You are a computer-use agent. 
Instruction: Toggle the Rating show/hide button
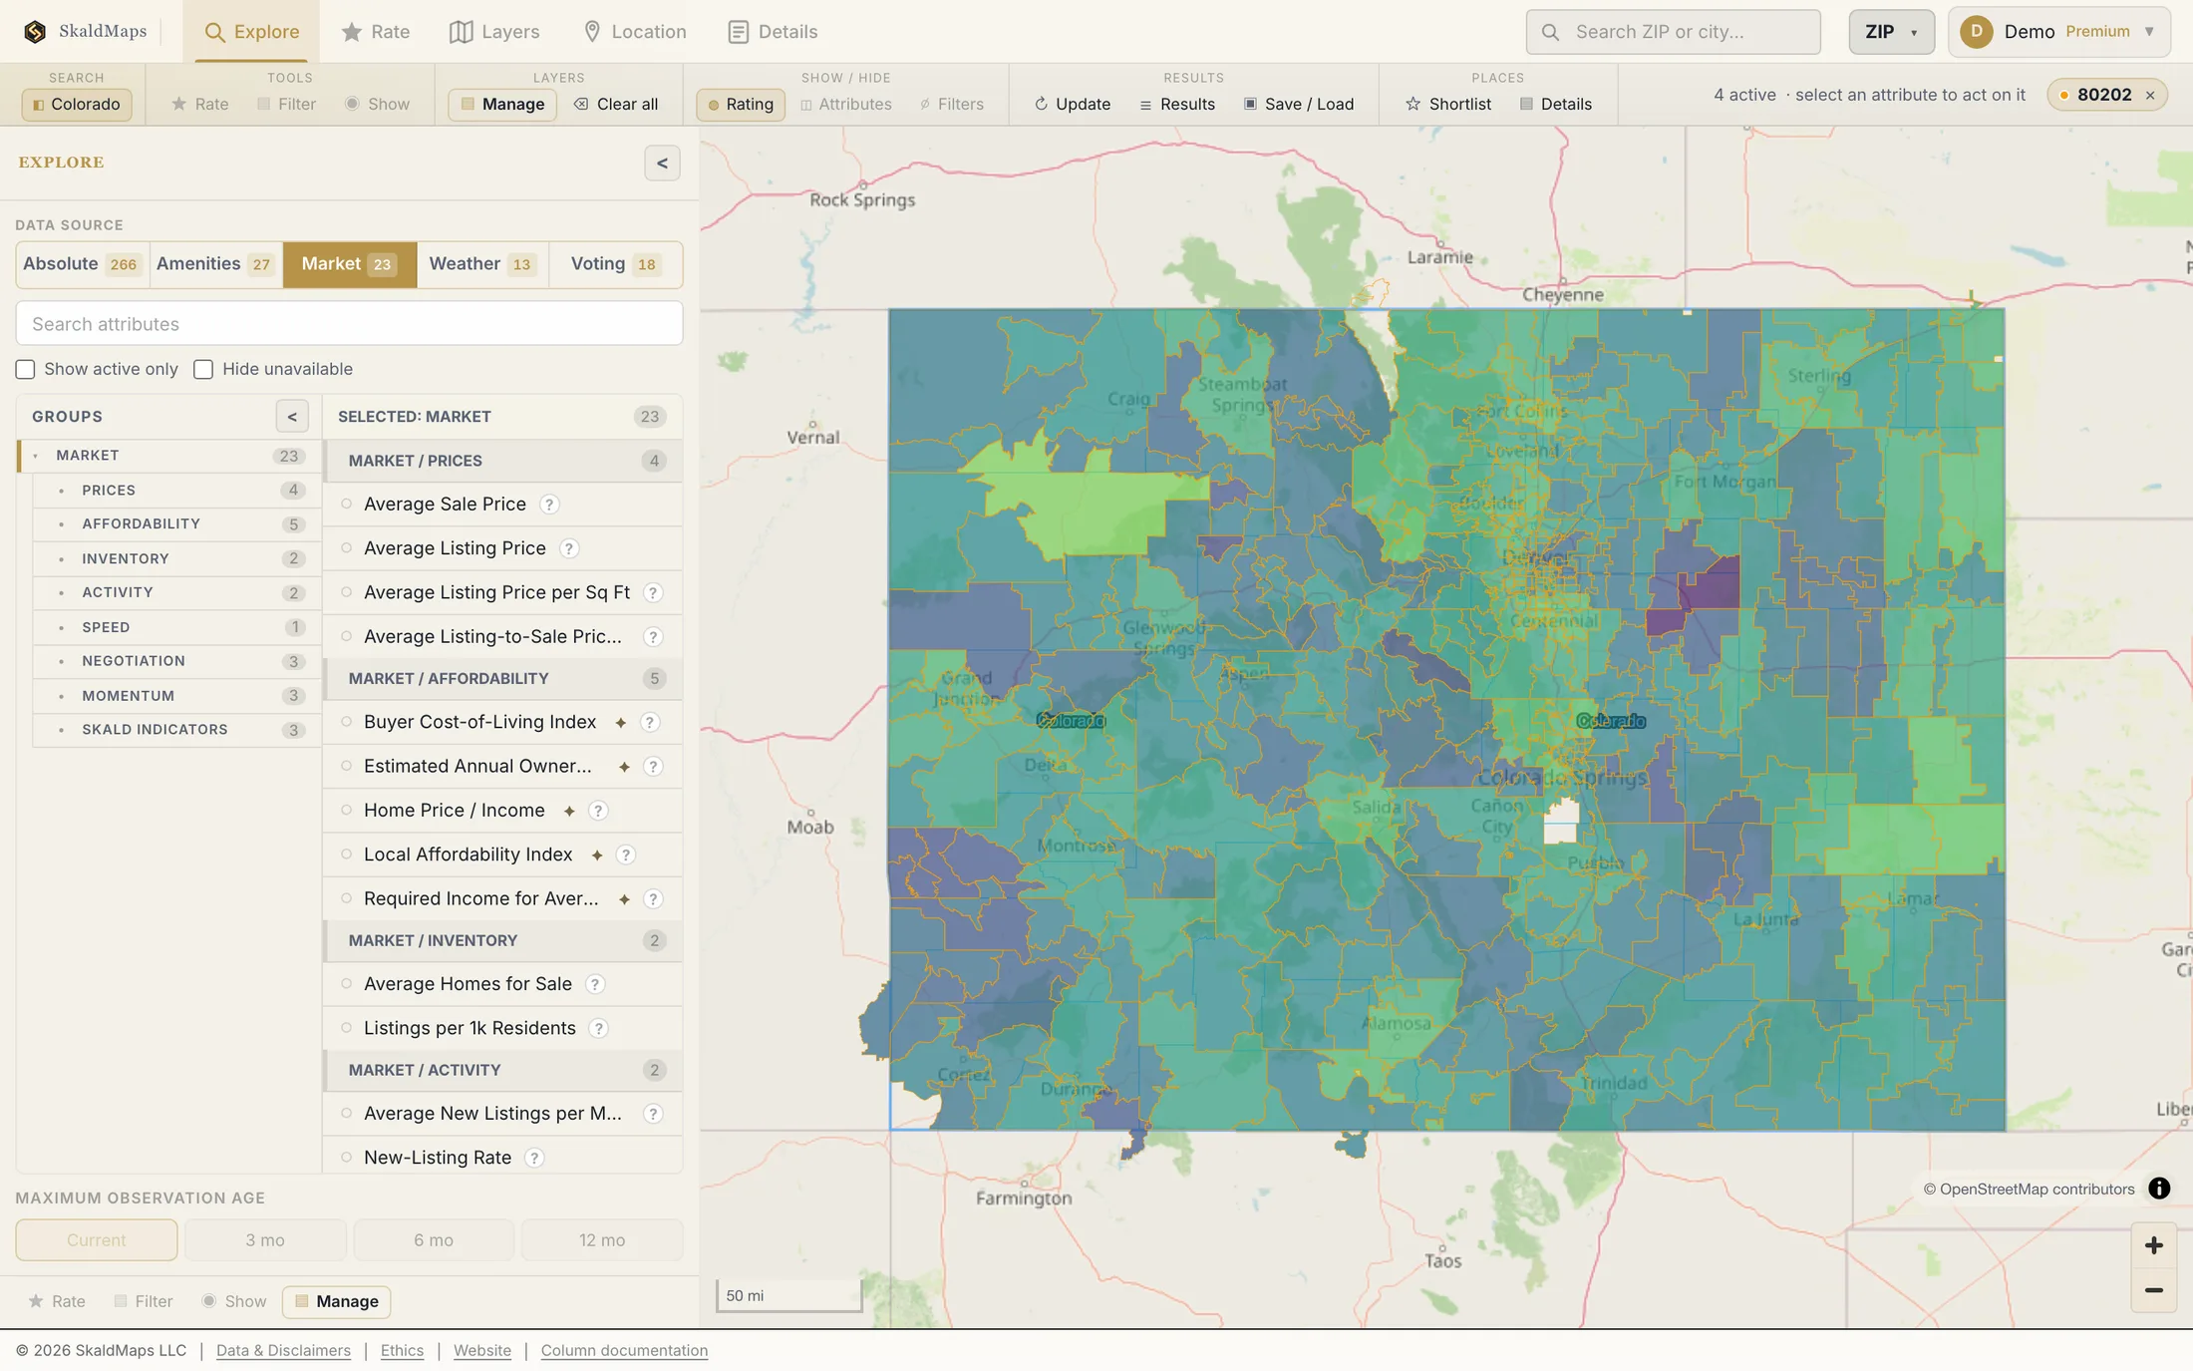[x=741, y=104]
